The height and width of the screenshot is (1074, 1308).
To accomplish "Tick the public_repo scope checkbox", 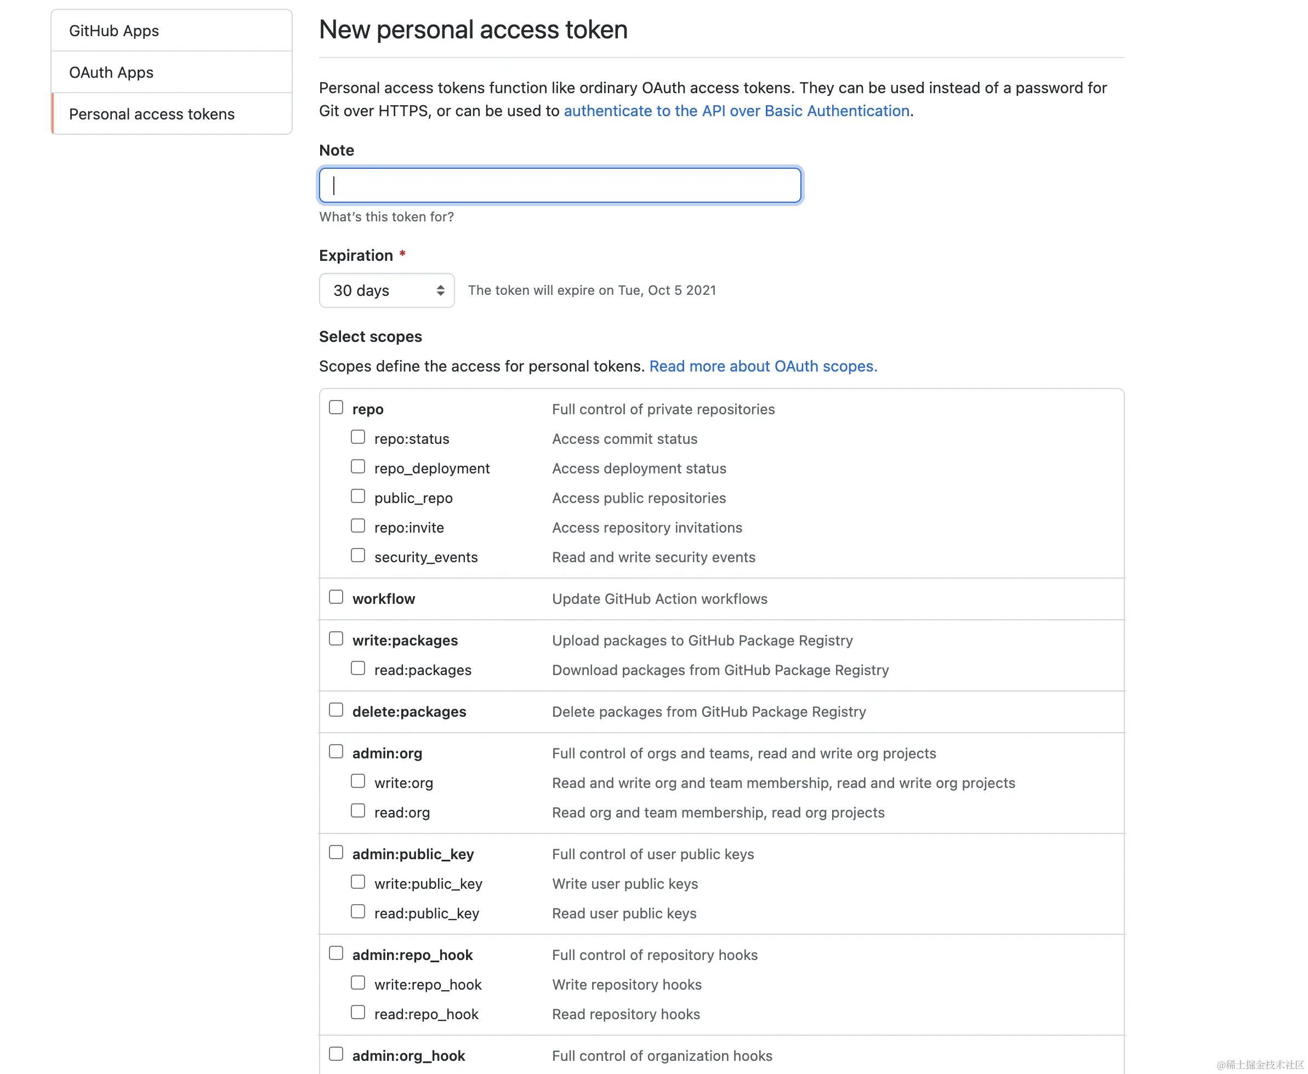I will pos(358,497).
